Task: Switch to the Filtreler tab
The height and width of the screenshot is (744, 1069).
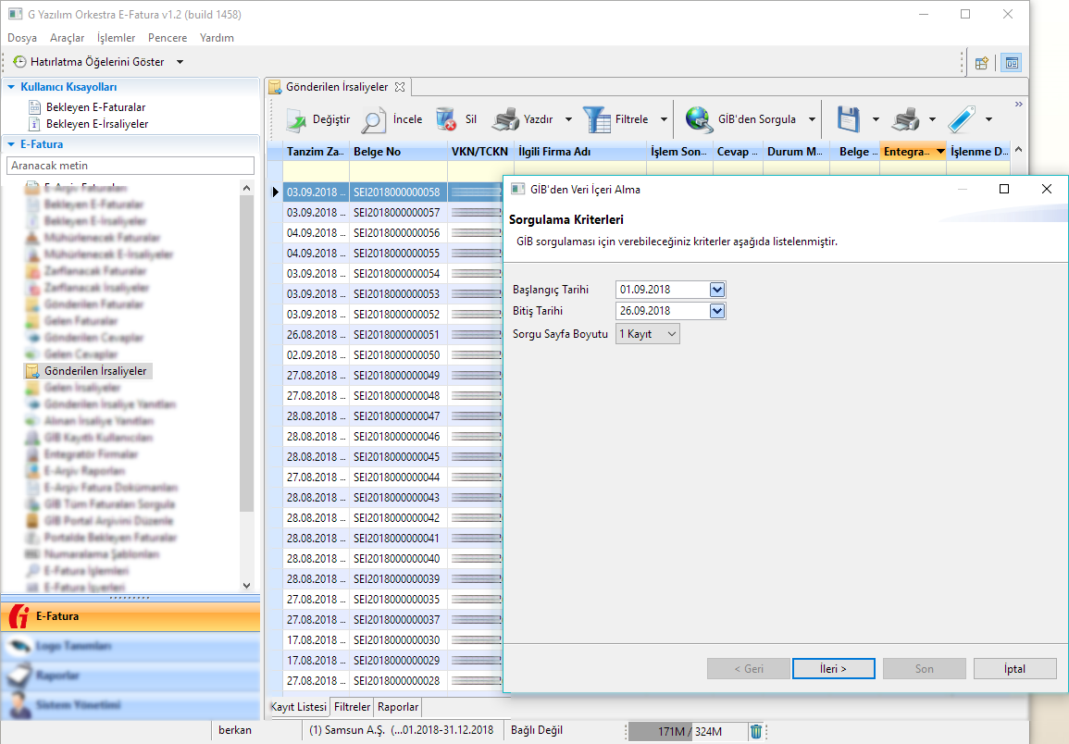Action: click(352, 707)
